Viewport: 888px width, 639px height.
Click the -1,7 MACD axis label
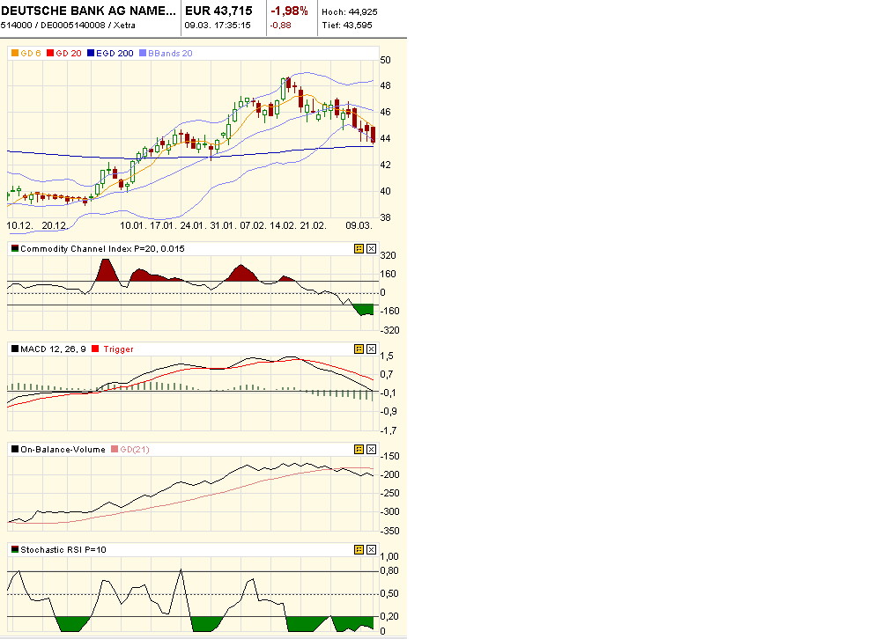tap(388, 430)
